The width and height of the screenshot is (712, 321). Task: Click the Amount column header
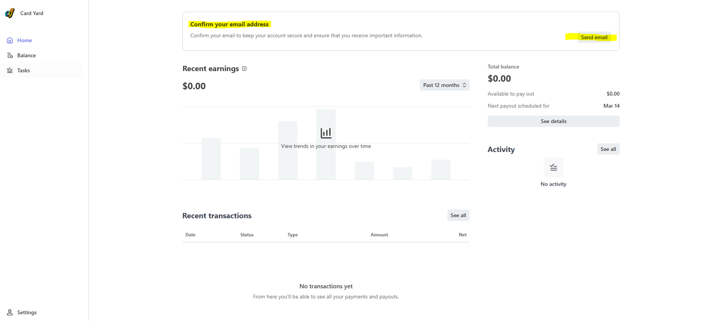[379, 235]
